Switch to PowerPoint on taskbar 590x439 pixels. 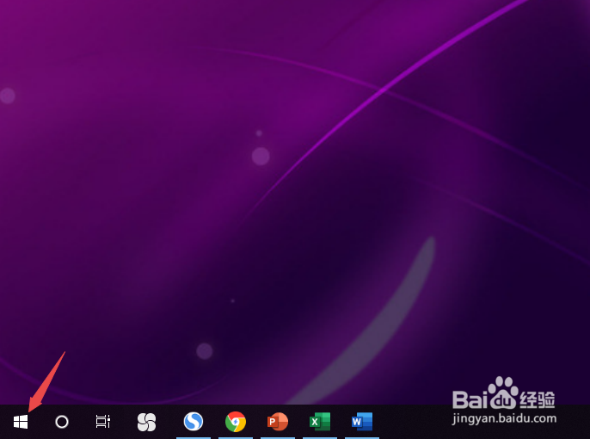tap(278, 421)
